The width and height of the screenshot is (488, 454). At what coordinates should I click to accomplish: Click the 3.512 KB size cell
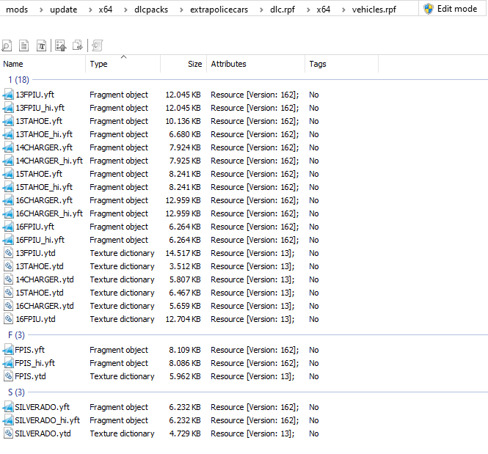pyautogui.click(x=185, y=266)
